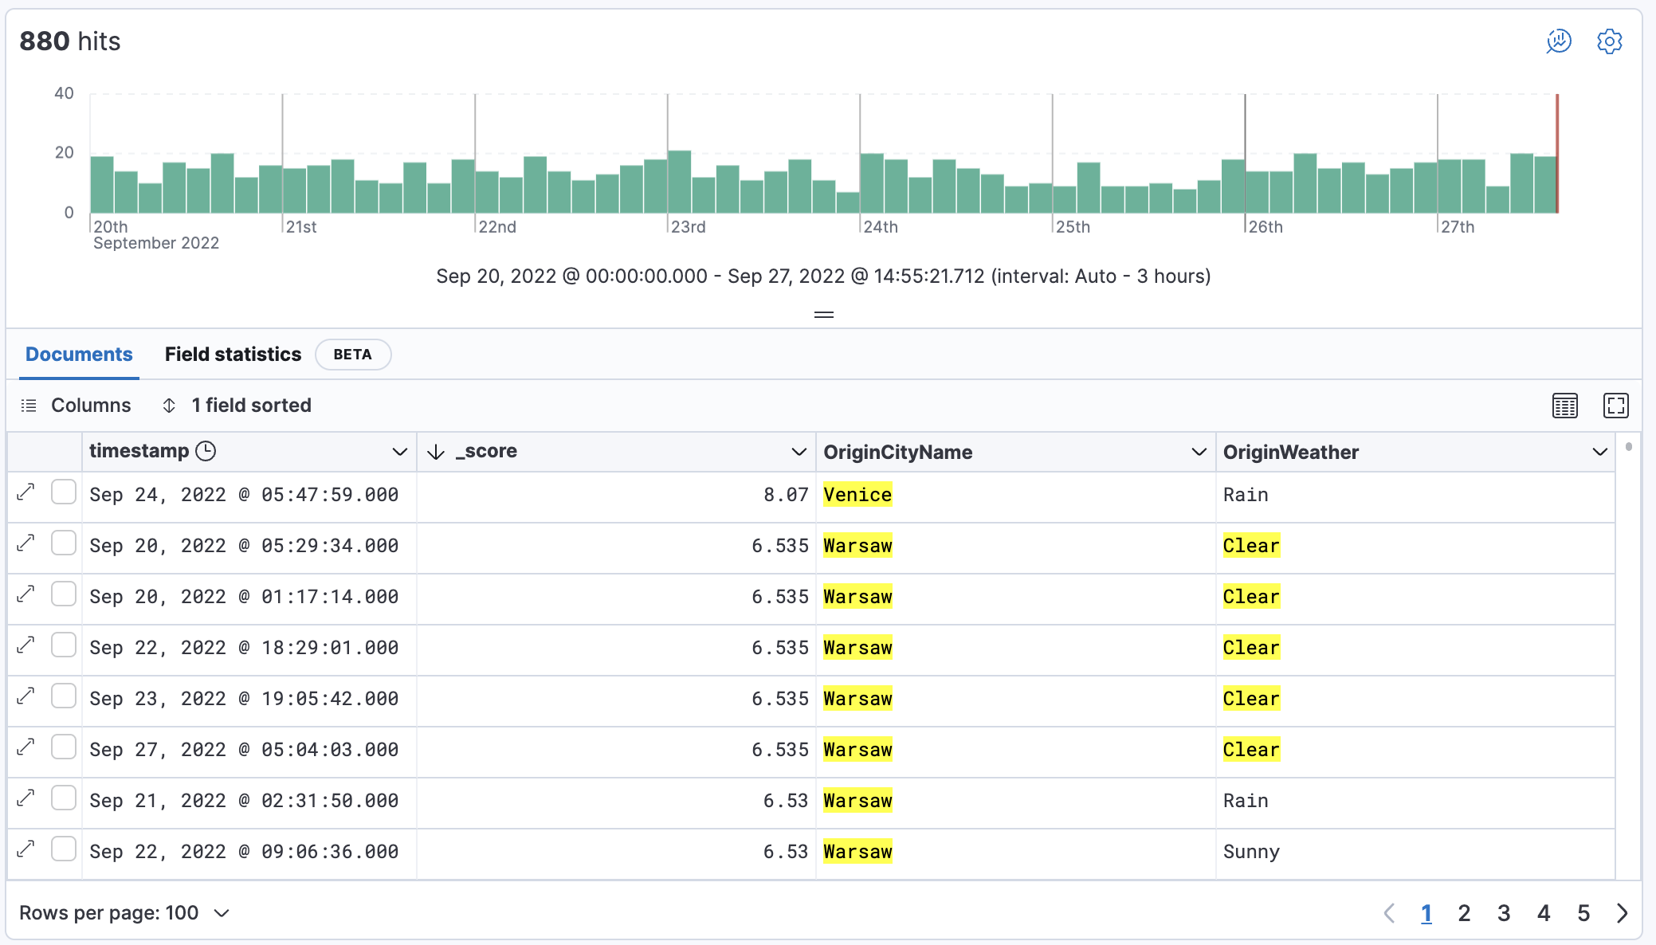
Task: Open OriginWeather column options chevron
Action: coord(1599,452)
